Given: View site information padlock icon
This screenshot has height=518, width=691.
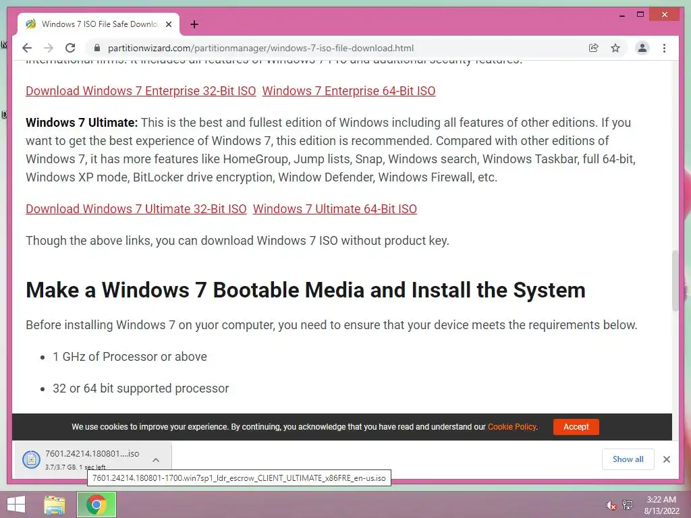Looking at the screenshot, I should [x=97, y=48].
